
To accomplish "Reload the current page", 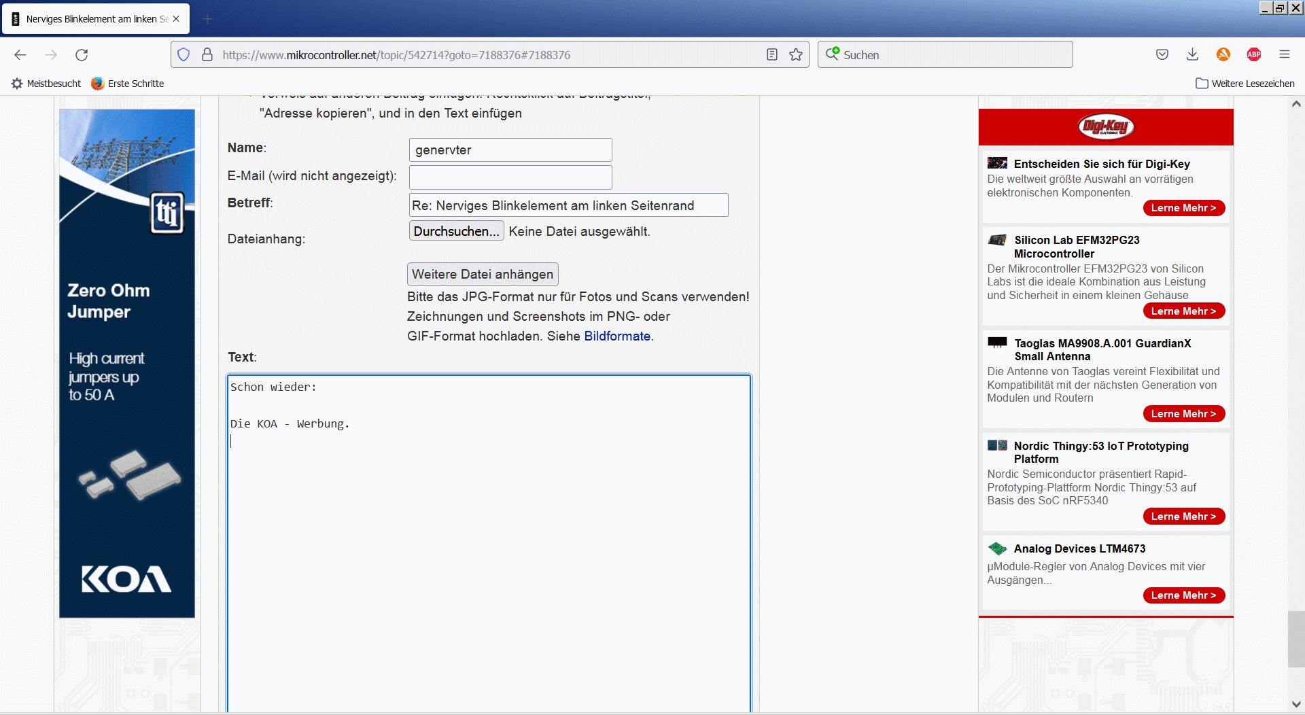I will 82,55.
